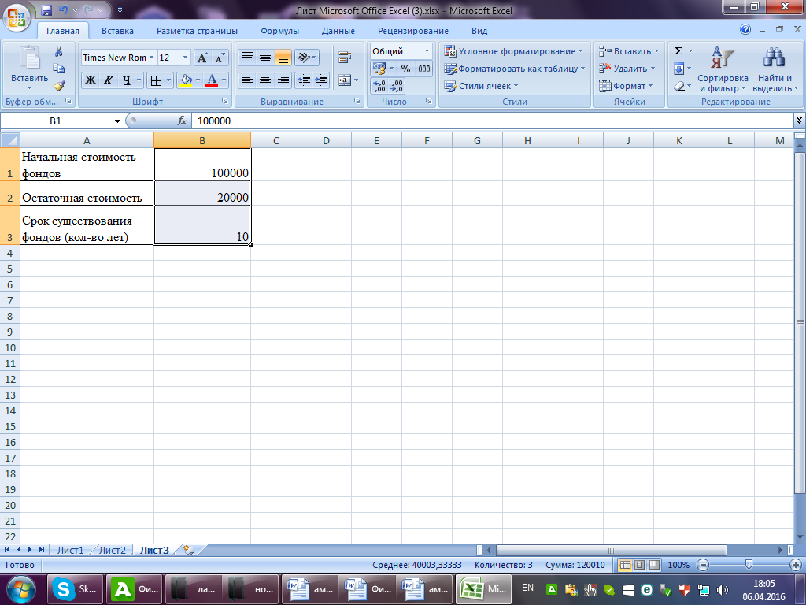Click the Вставить paste button
The width and height of the screenshot is (806, 605).
(29, 68)
